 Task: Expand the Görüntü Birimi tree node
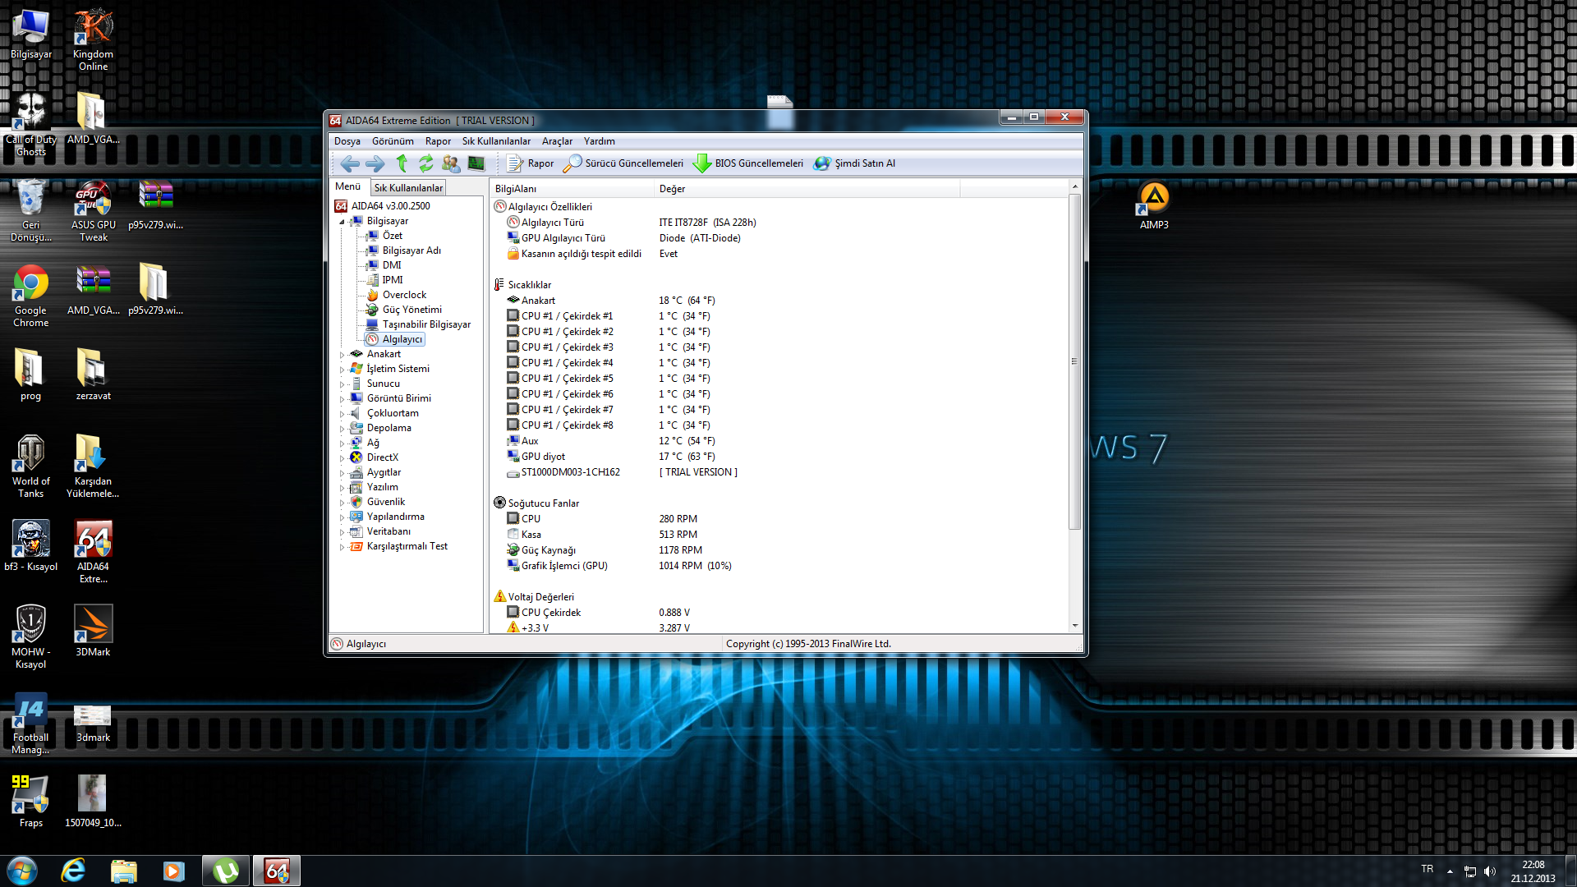coord(343,399)
